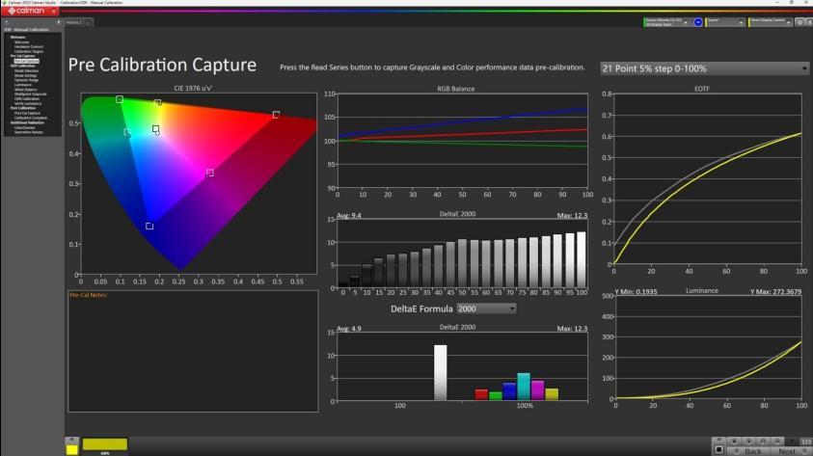The height and width of the screenshot is (456, 813).
Task: Click the first read icon in bottom toolbar
Action: coord(734,441)
